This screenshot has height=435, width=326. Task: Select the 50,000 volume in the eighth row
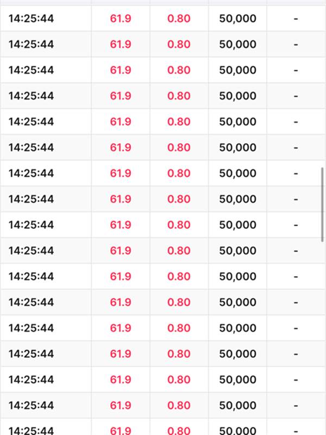237,199
